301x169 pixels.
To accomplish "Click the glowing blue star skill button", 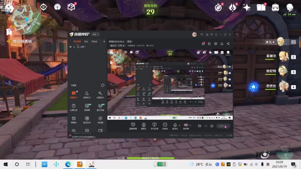I will coord(253,87).
